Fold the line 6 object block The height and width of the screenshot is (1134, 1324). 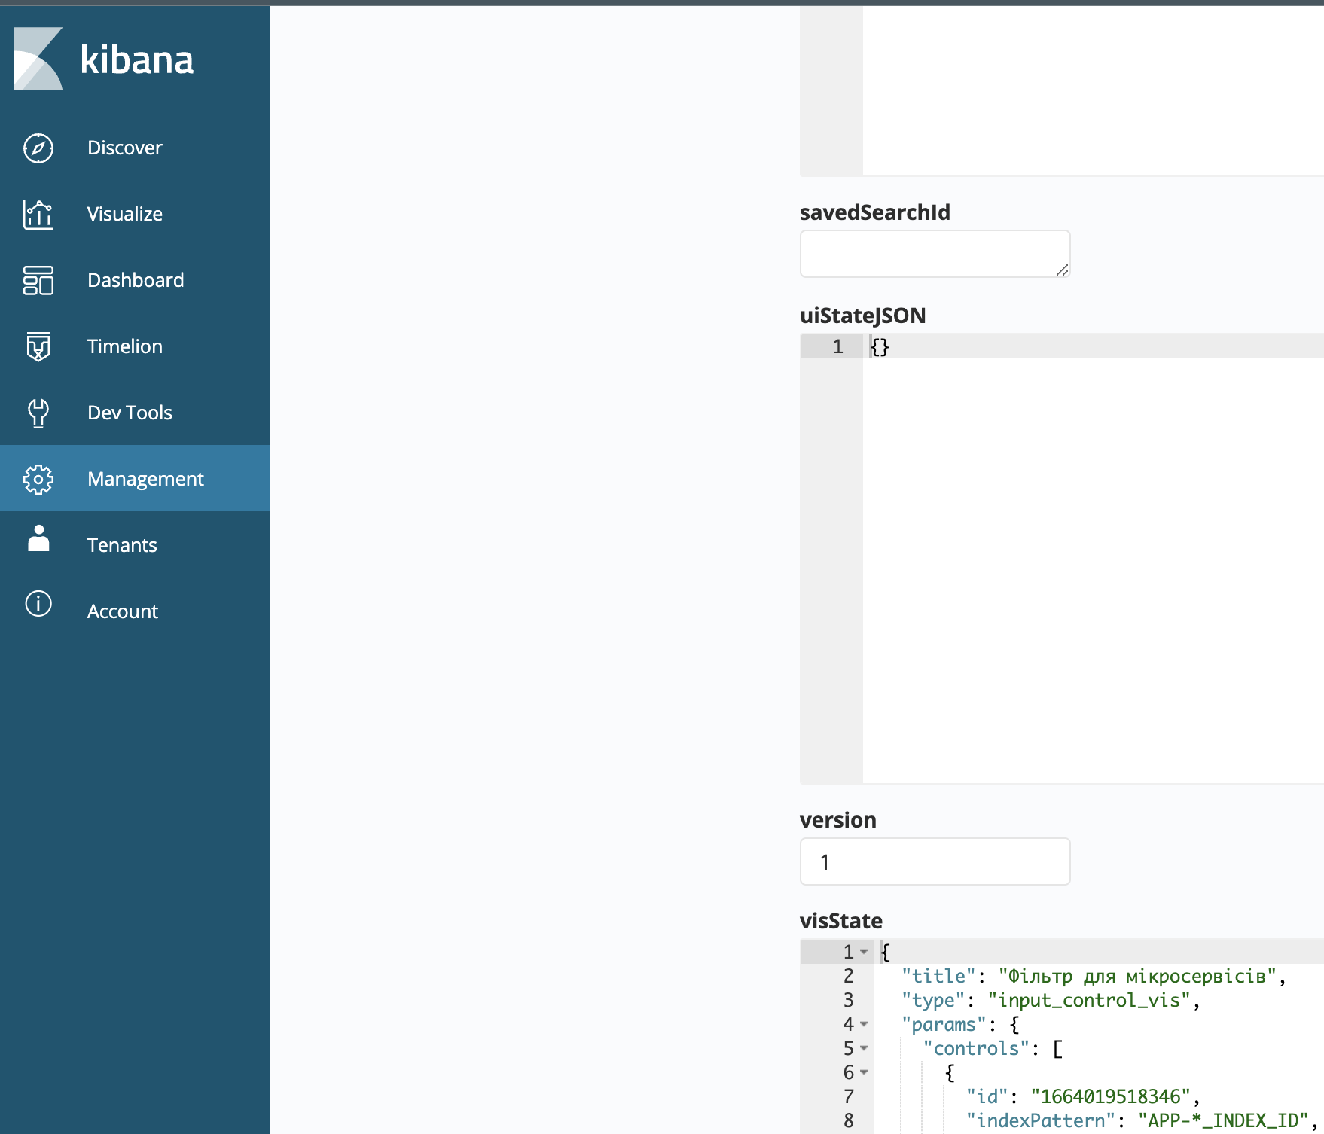pyautogui.click(x=864, y=1072)
